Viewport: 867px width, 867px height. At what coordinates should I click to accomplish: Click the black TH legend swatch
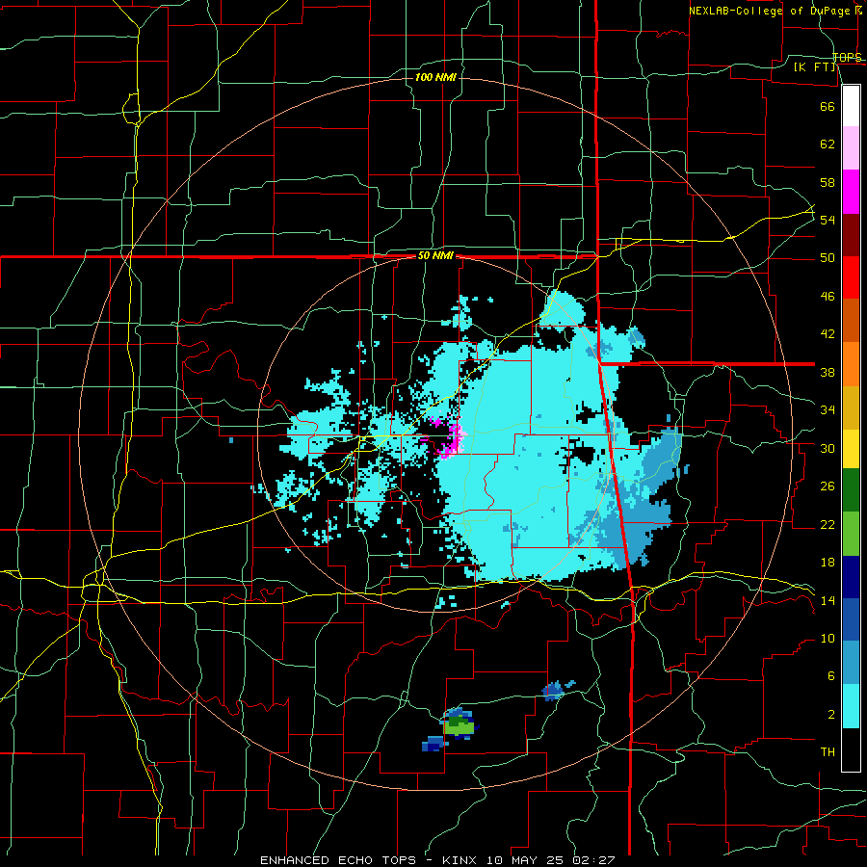coord(851,749)
